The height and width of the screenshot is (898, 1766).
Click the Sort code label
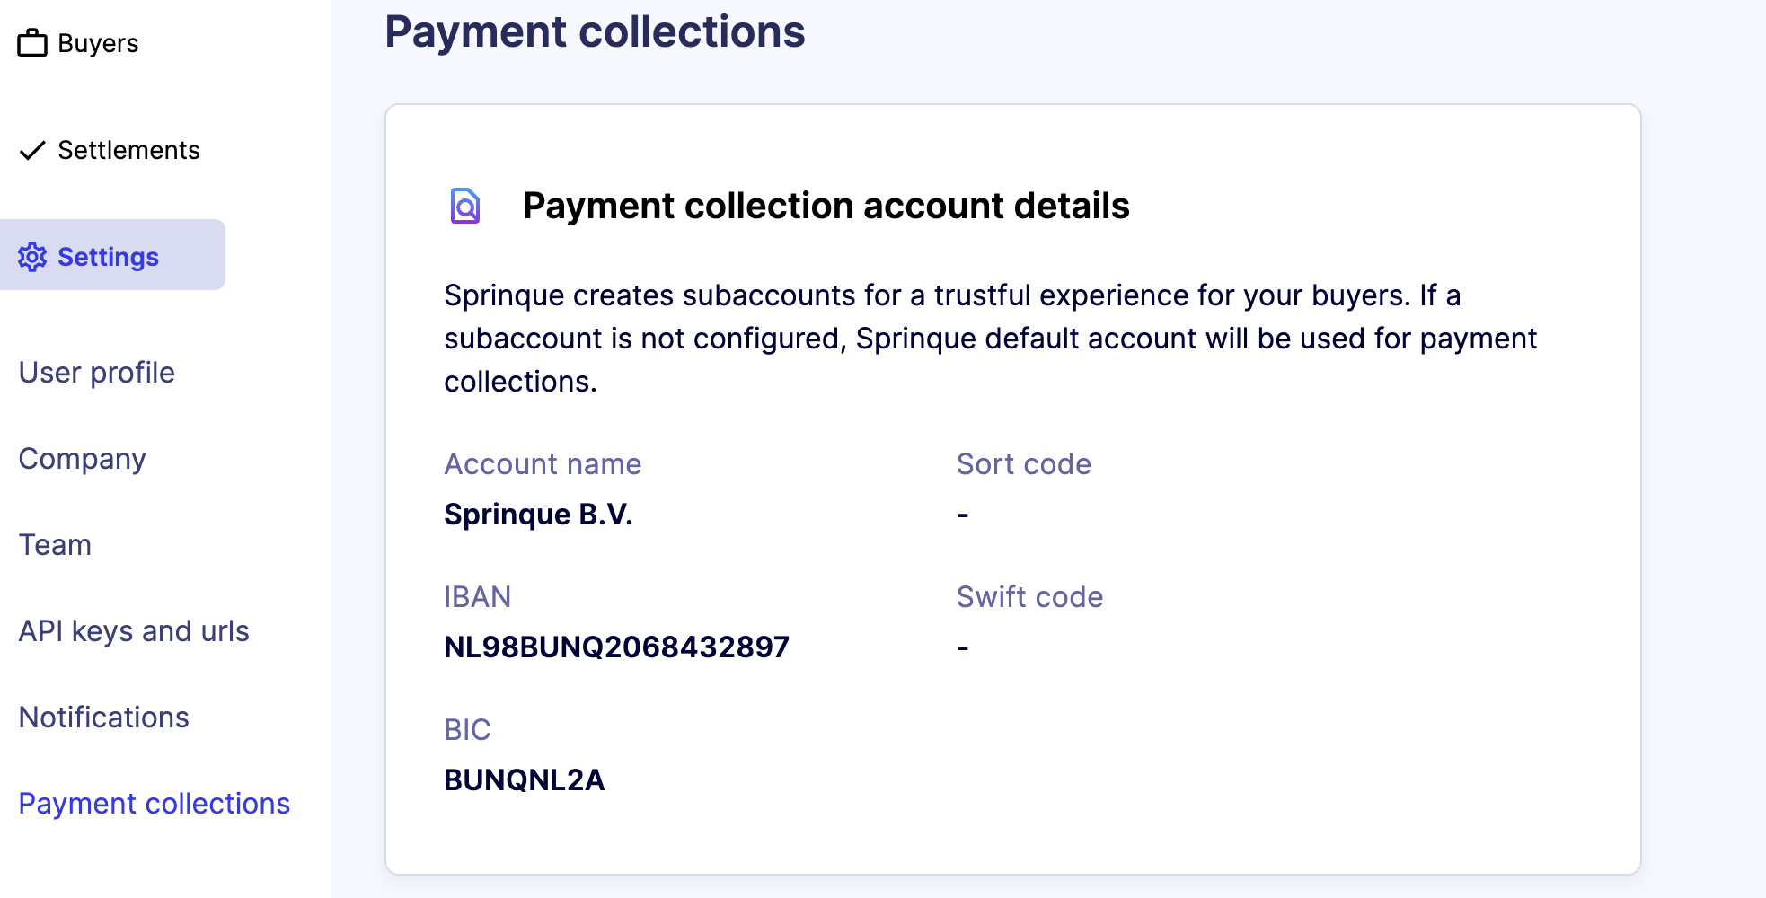click(x=1023, y=464)
